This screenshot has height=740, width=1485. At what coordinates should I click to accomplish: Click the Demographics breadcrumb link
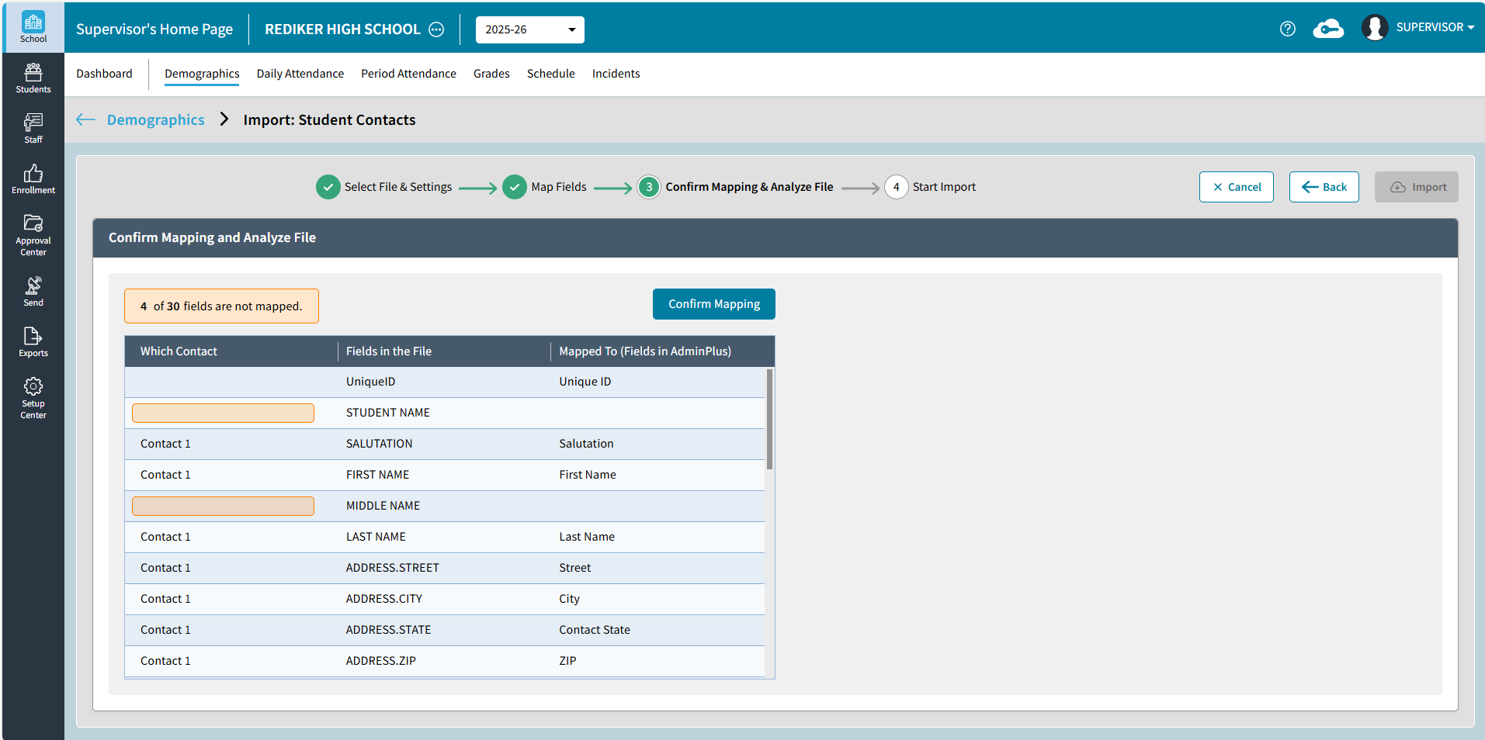(156, 119)
